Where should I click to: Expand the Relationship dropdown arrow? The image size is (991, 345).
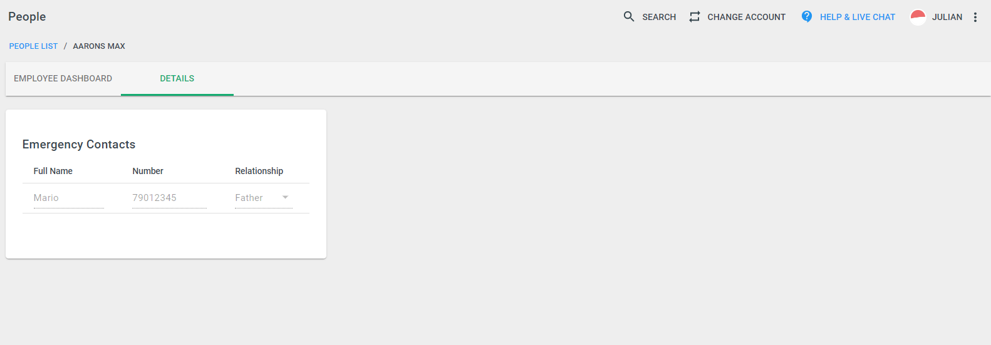coord(286,197)
